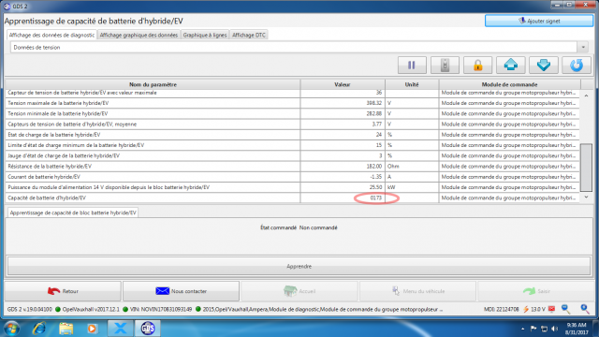Click the Ajouter signet button
599x337 pixels.
539,21
